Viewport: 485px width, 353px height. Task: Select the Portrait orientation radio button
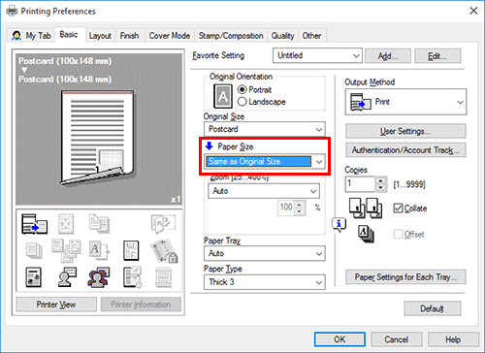coord(242,89)
